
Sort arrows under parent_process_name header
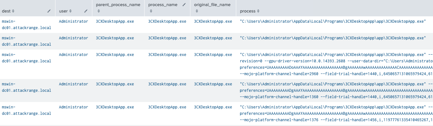99,11
